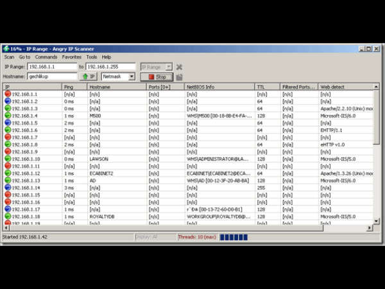The height and width of the screenshot is (289, 385).
Task: Click green status icon for 192.168.1.10
Action: tap(8, 159)
